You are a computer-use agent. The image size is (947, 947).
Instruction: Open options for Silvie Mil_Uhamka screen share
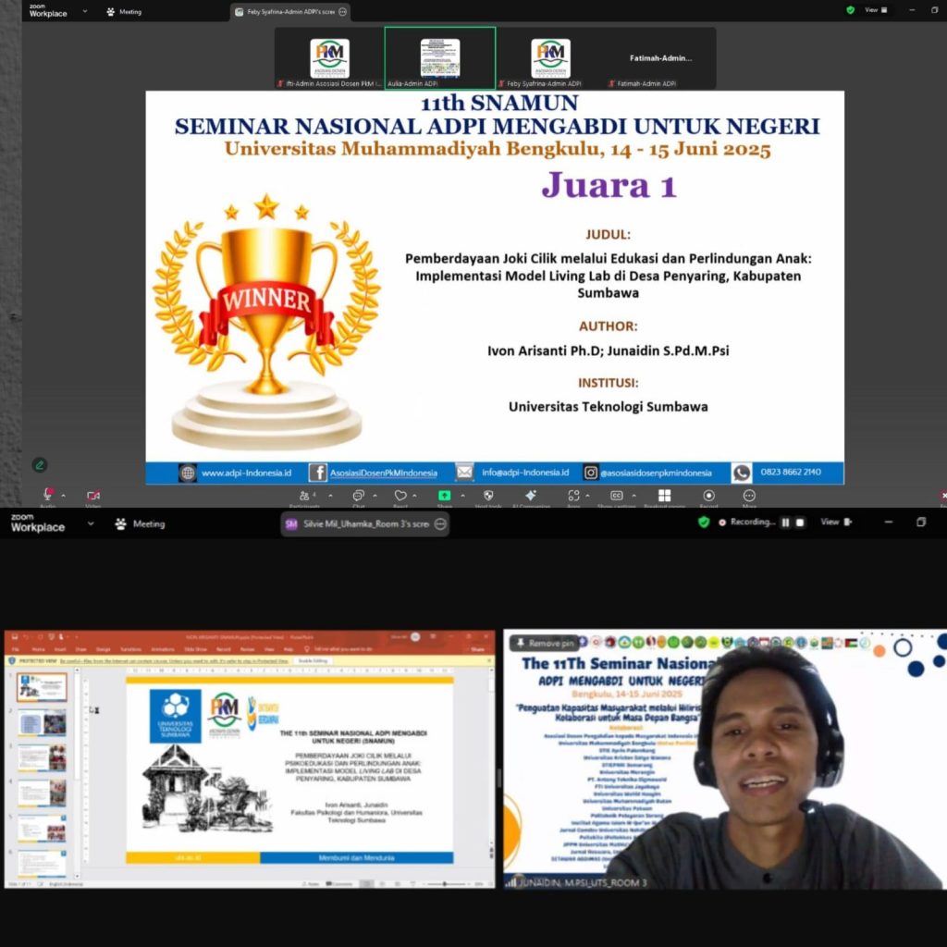441,523
